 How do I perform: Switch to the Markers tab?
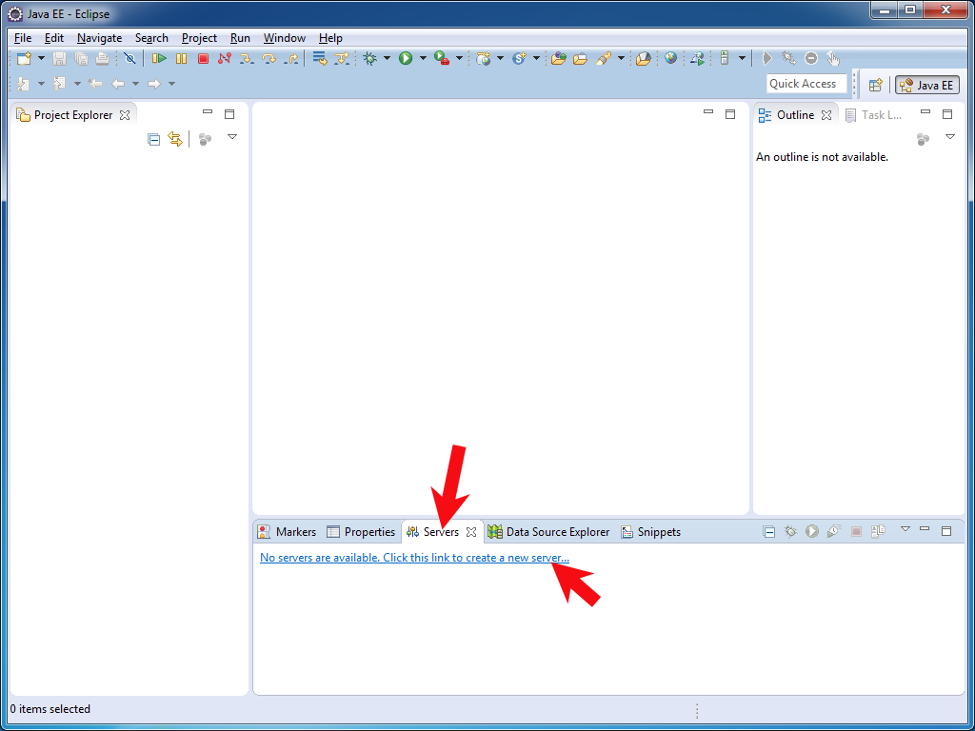click(288, 532)
